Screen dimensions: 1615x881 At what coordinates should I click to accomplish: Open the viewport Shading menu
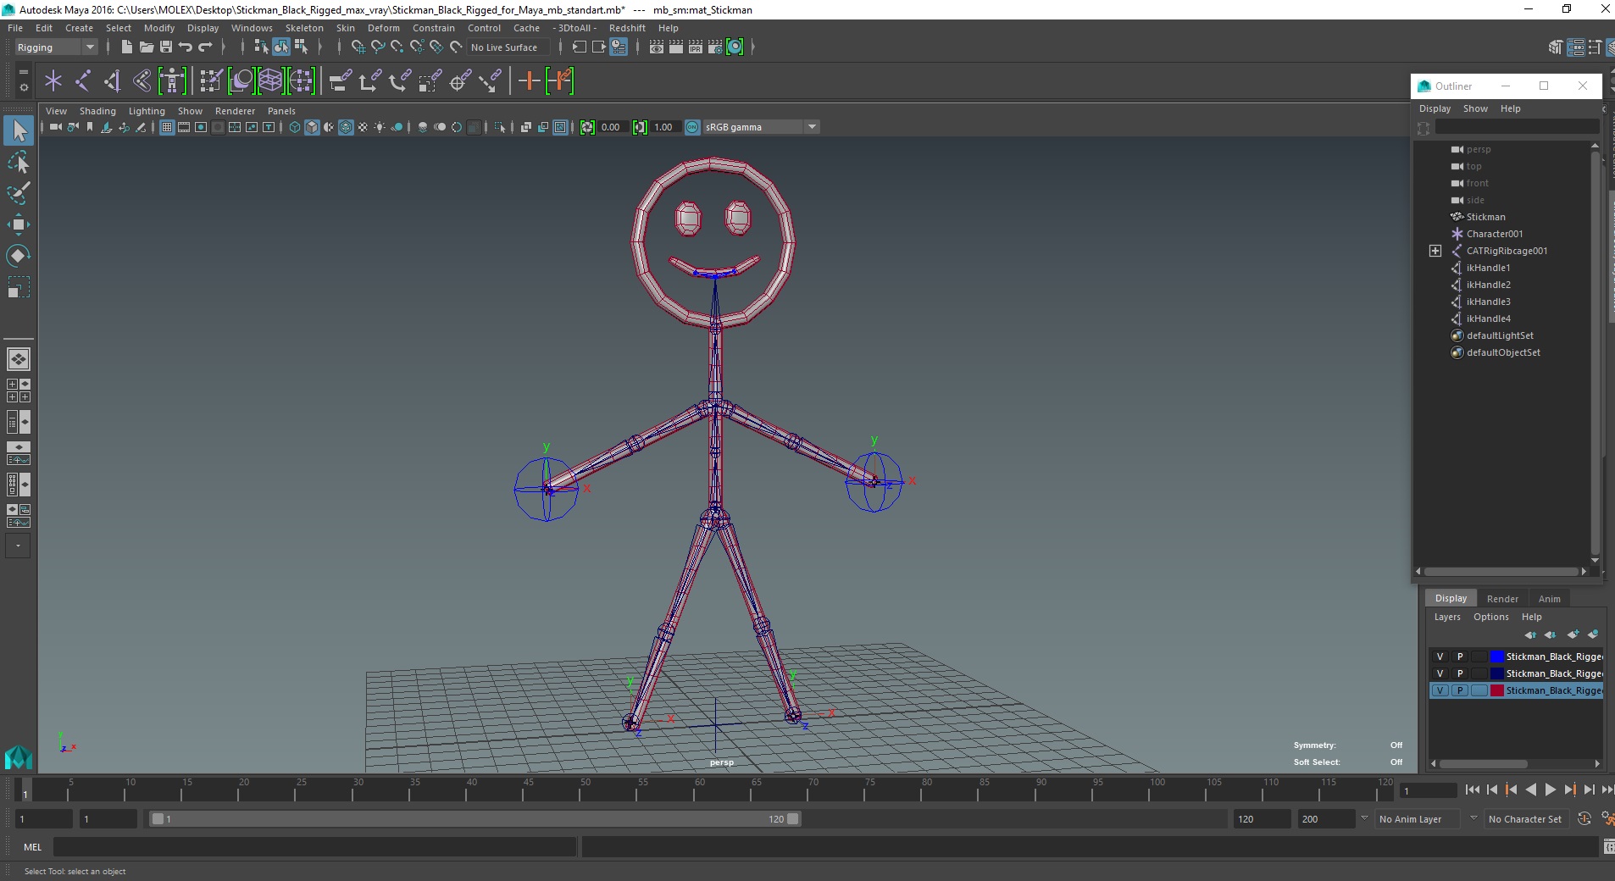(97, 111)
